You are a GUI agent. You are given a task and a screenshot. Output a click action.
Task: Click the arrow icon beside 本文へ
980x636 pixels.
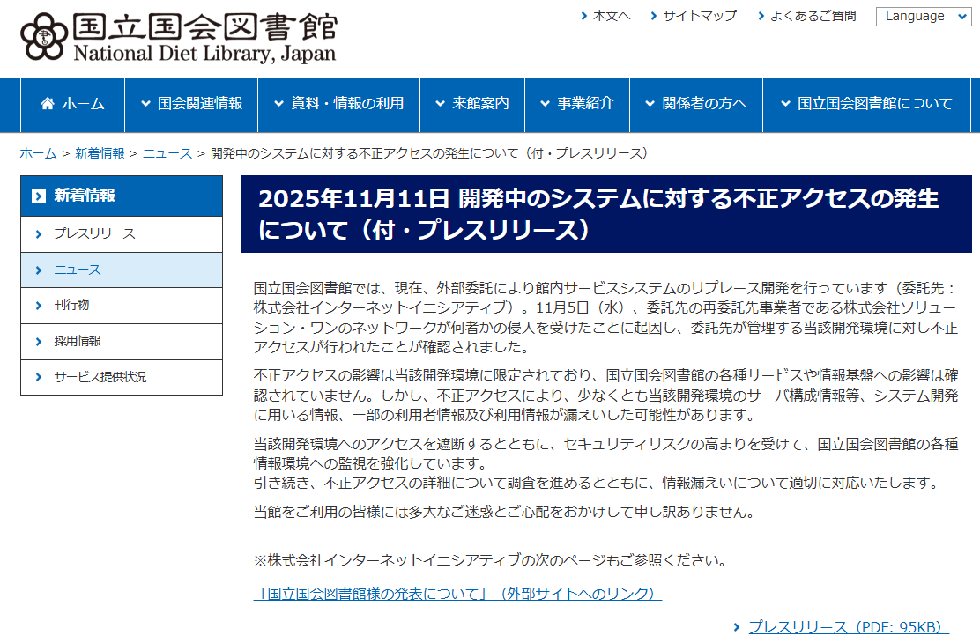584,16
